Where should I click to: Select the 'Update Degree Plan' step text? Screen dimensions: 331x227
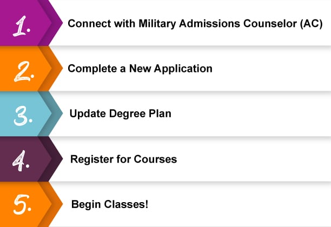coord(120,114)
